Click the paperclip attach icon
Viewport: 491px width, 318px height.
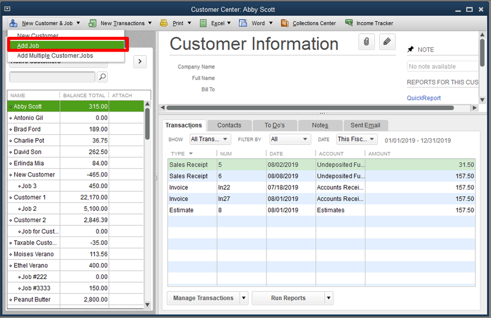(x=367, y=42)
